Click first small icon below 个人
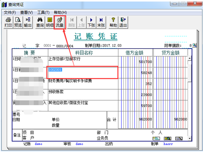 tap(156, 139)
